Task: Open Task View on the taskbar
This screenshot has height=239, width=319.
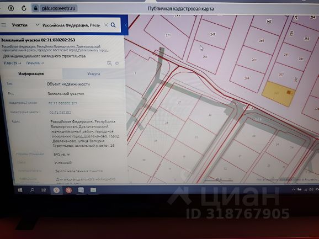Action: (x=44, y=190)
